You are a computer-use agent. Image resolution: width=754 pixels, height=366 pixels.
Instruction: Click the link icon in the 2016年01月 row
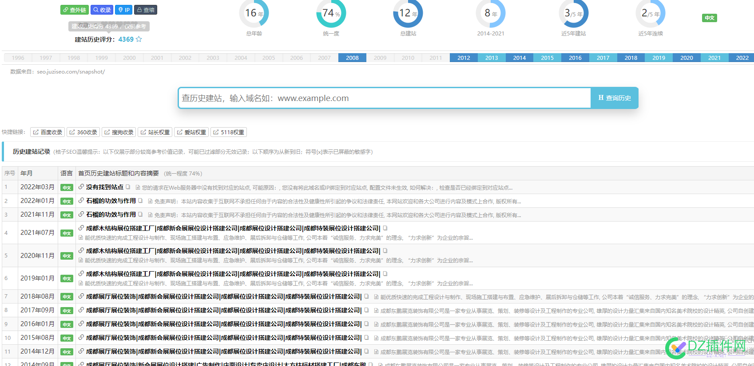[x=81, y=324]
